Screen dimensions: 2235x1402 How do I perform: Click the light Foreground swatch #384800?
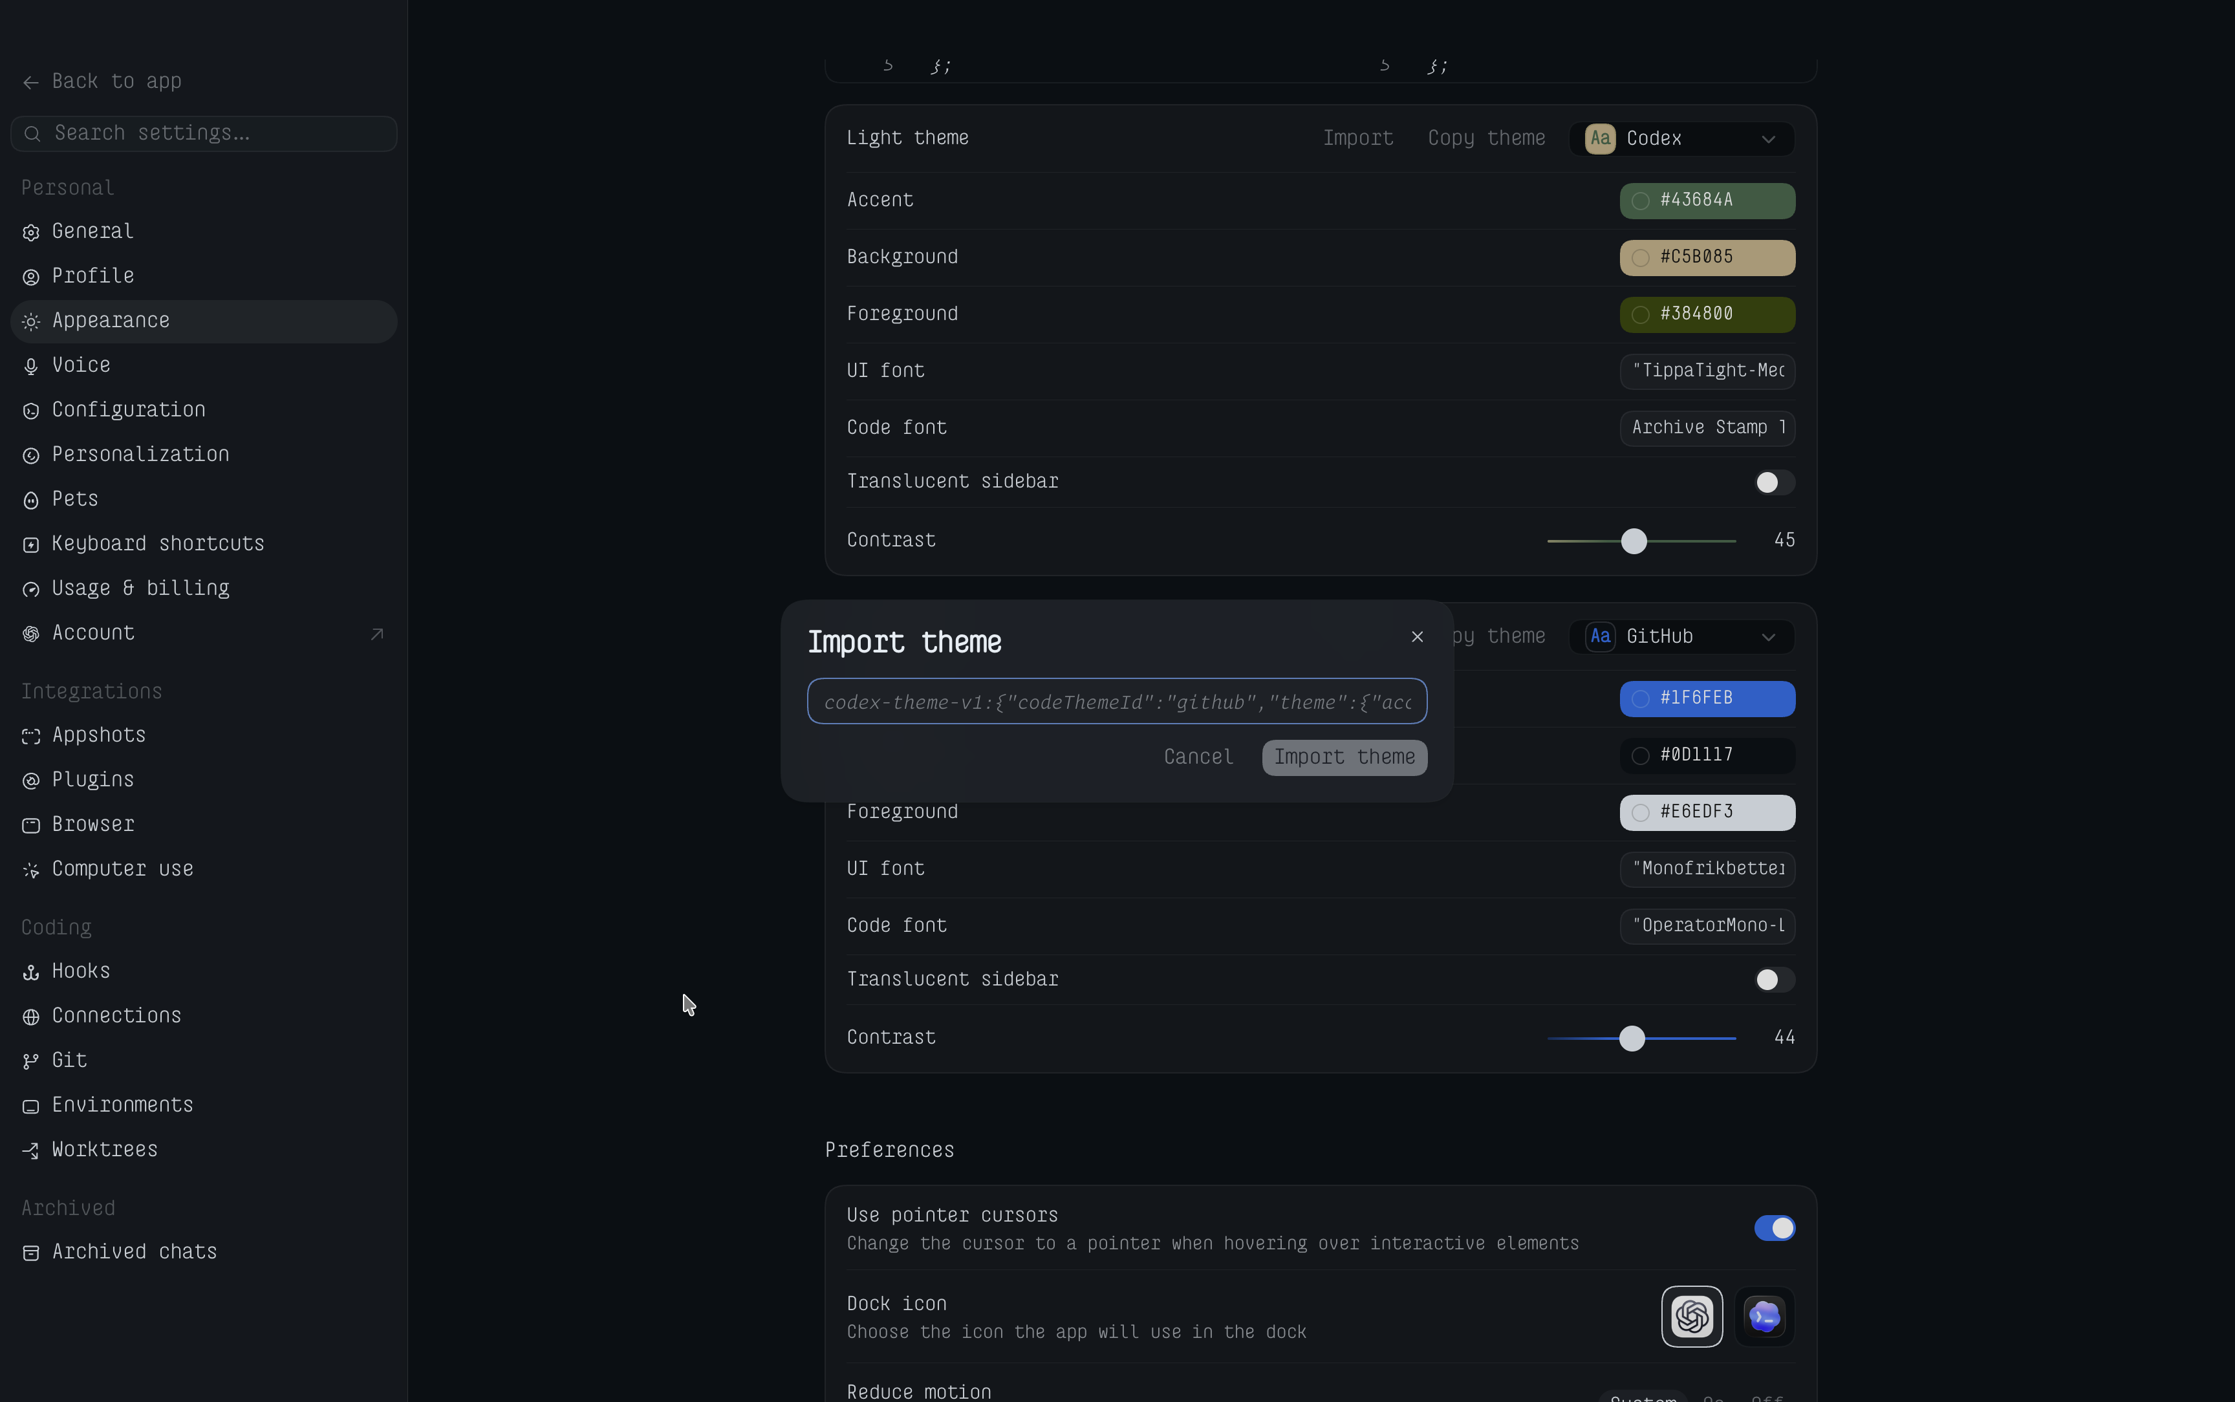tap(1707, 314)
